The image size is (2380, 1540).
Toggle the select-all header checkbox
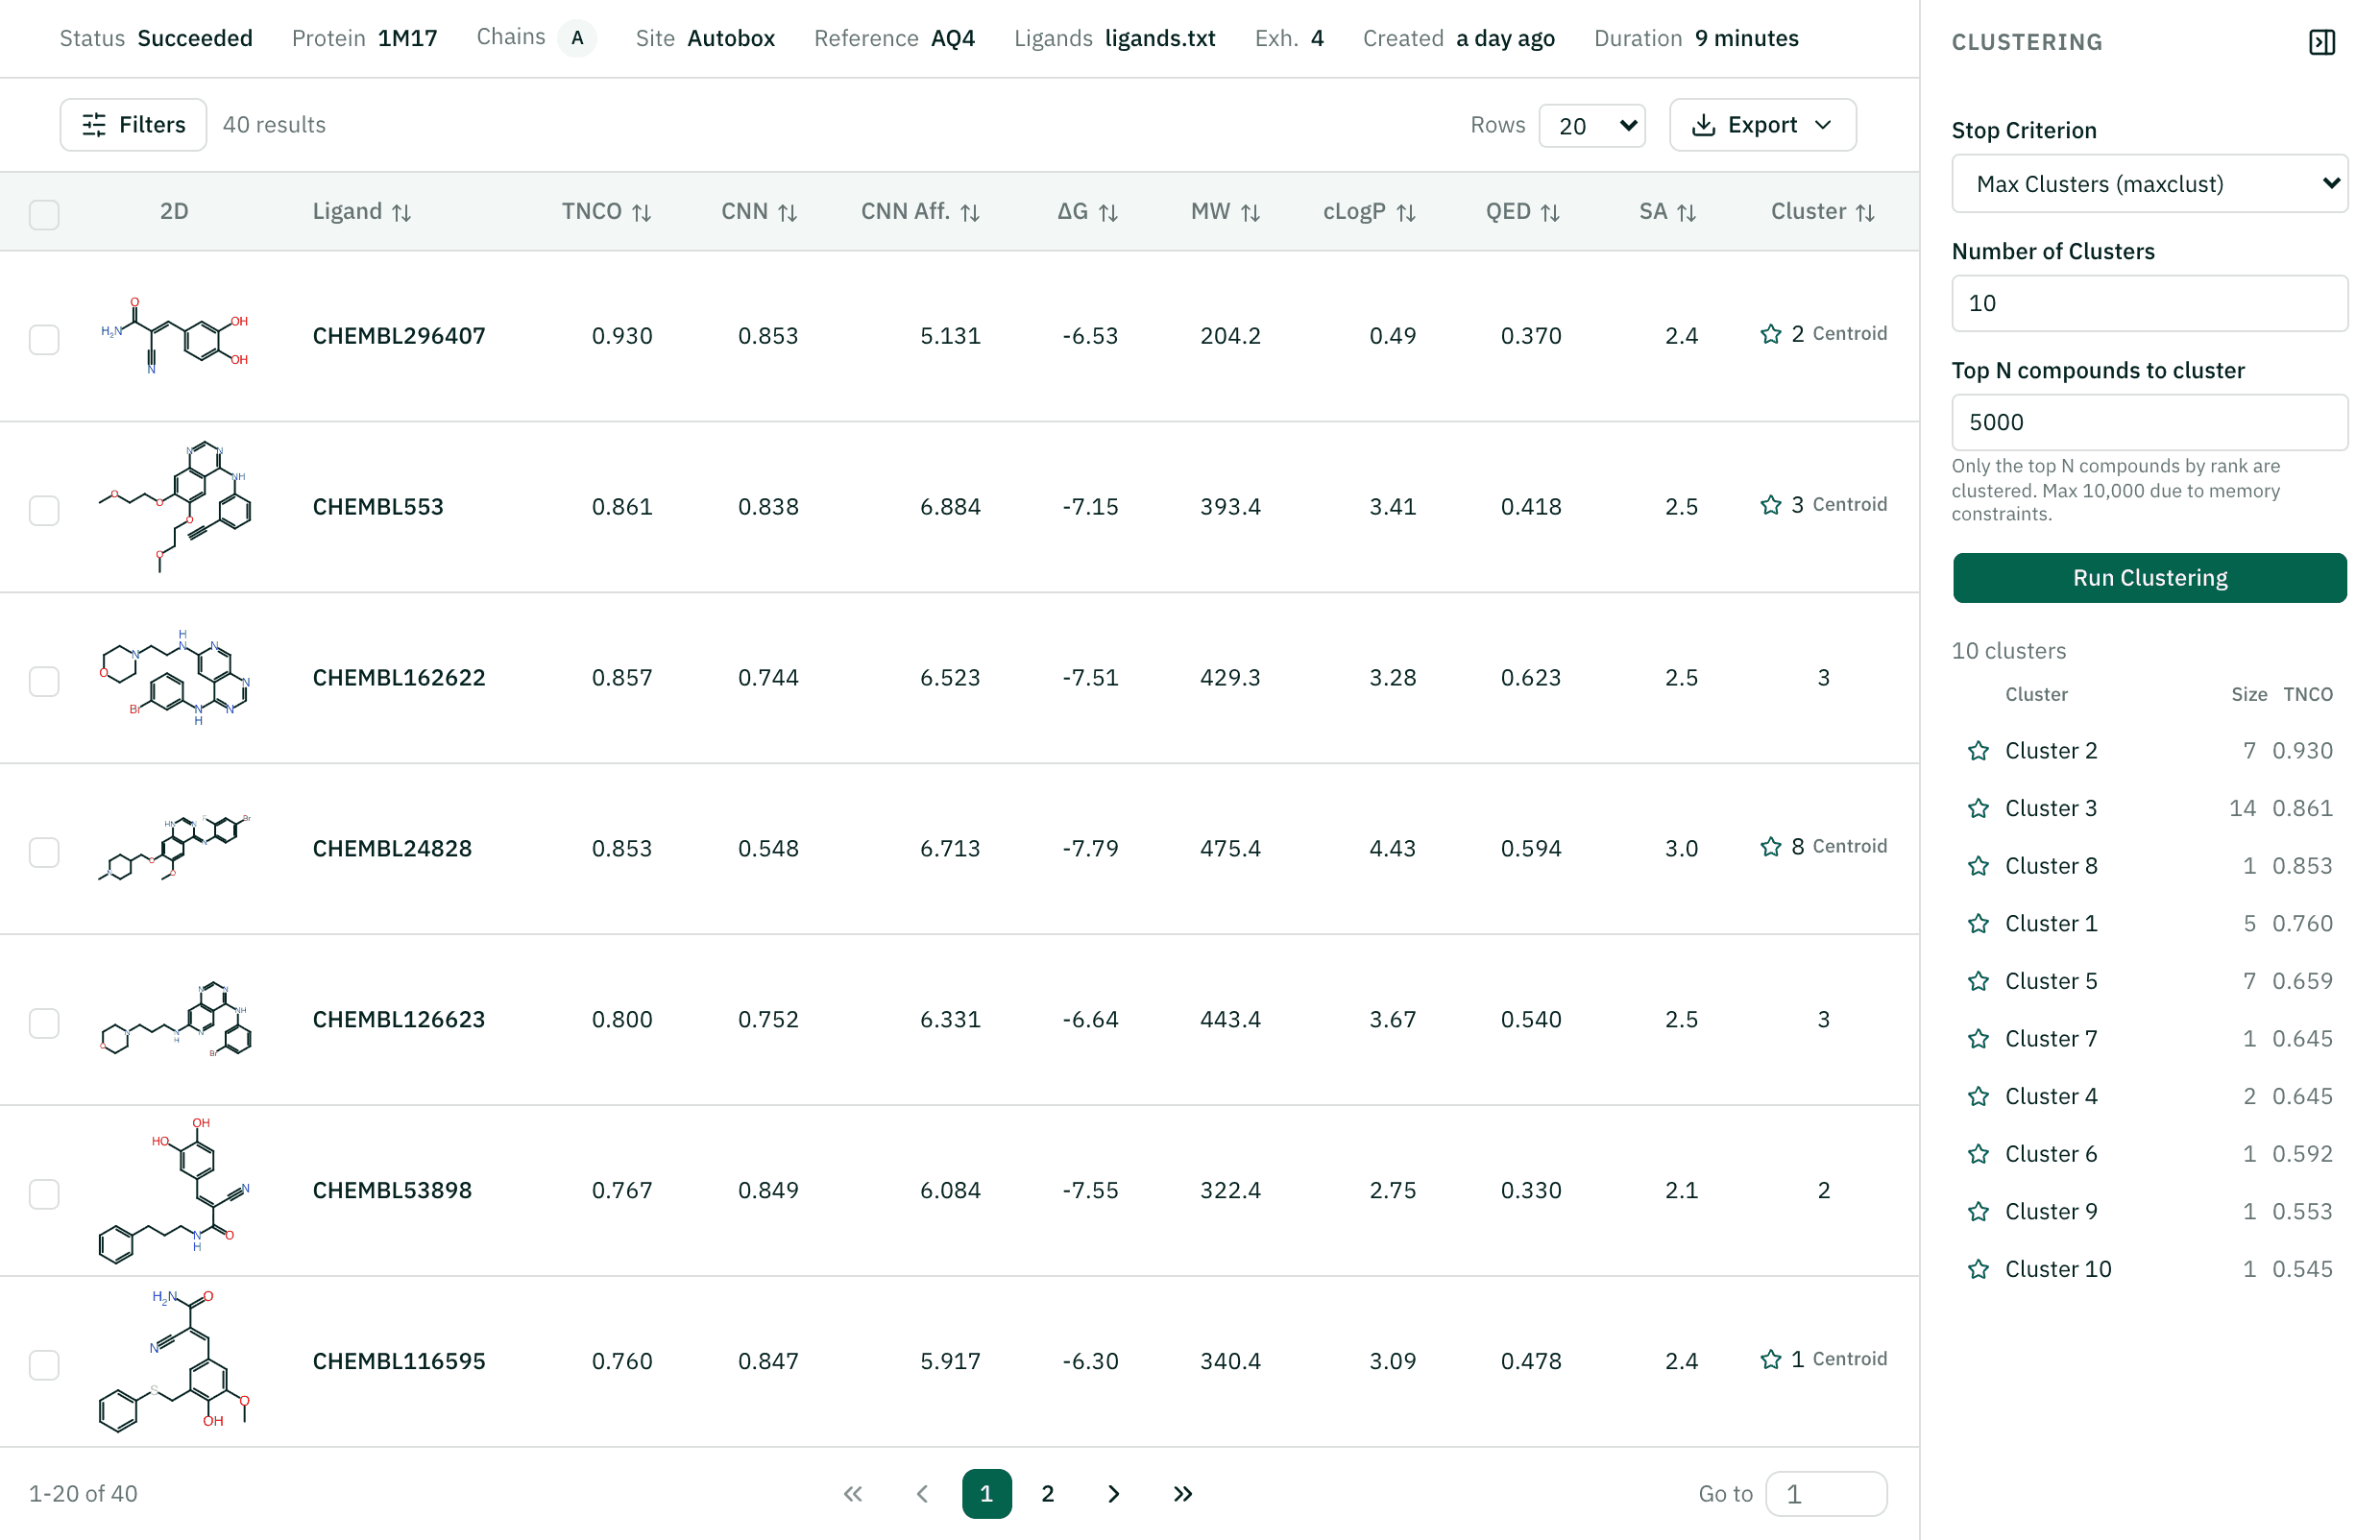tap(44, 214)
